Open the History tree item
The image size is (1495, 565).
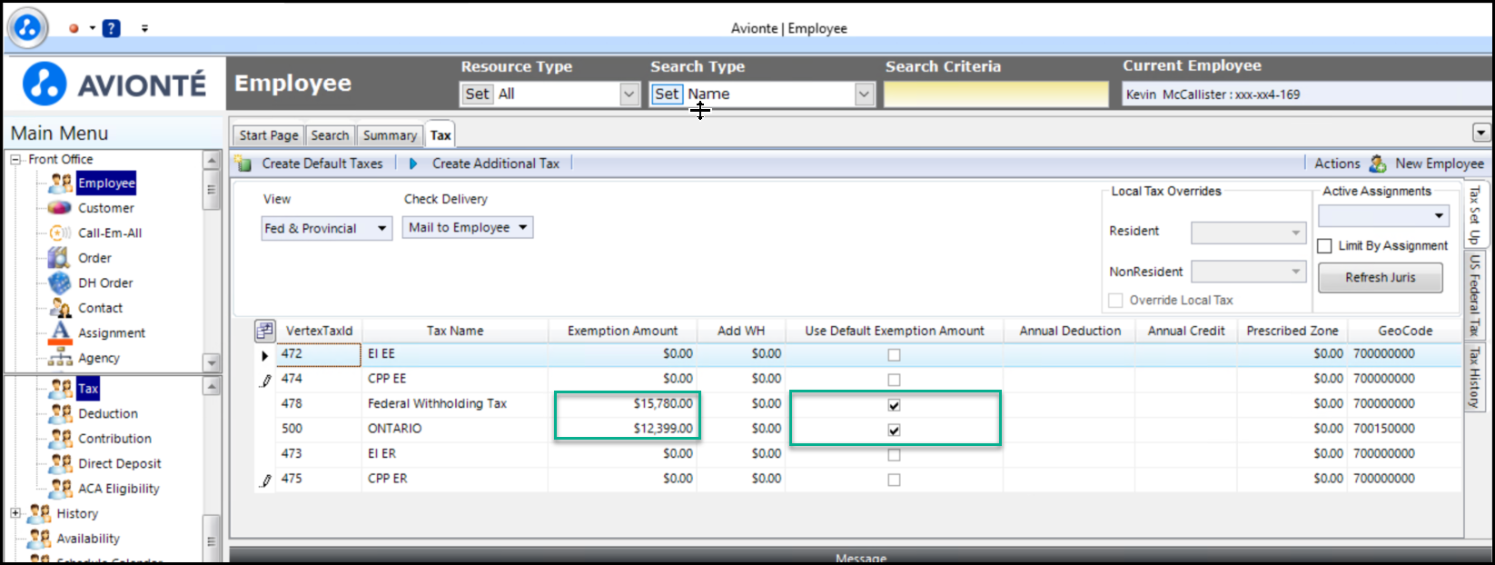[77, 513]
